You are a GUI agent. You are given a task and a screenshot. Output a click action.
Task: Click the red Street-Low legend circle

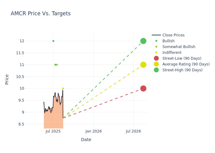coord(156,58)
